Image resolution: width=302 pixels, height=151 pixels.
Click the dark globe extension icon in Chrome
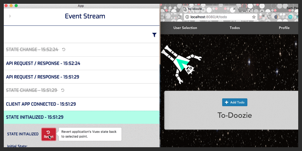276,17
